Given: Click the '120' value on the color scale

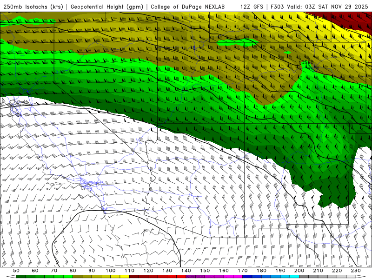Looking at the screenshot, I should [x=148, y=271].
